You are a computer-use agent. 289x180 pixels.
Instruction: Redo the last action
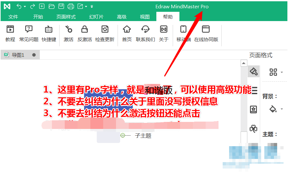pos(32,6)
